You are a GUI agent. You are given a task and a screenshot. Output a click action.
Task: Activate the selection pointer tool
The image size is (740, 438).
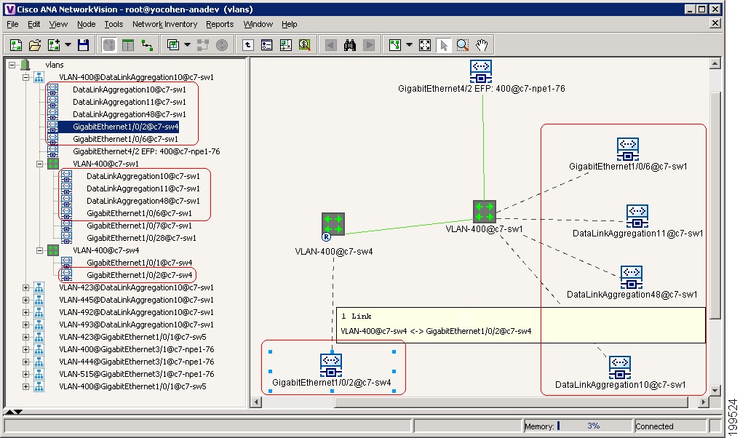[444, 45]
